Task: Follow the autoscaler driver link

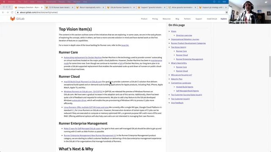Action: coord(79,100)
